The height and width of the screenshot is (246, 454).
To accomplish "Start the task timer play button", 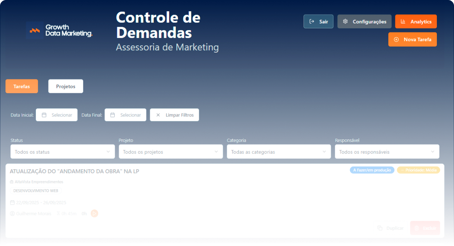I will pos(94,214).
